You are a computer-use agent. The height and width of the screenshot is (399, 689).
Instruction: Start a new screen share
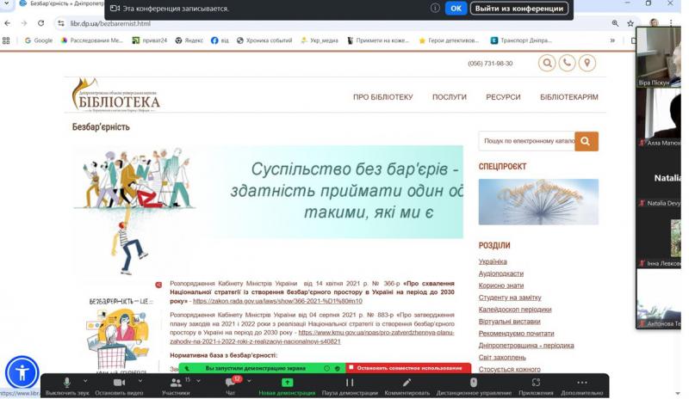[288, 383]
